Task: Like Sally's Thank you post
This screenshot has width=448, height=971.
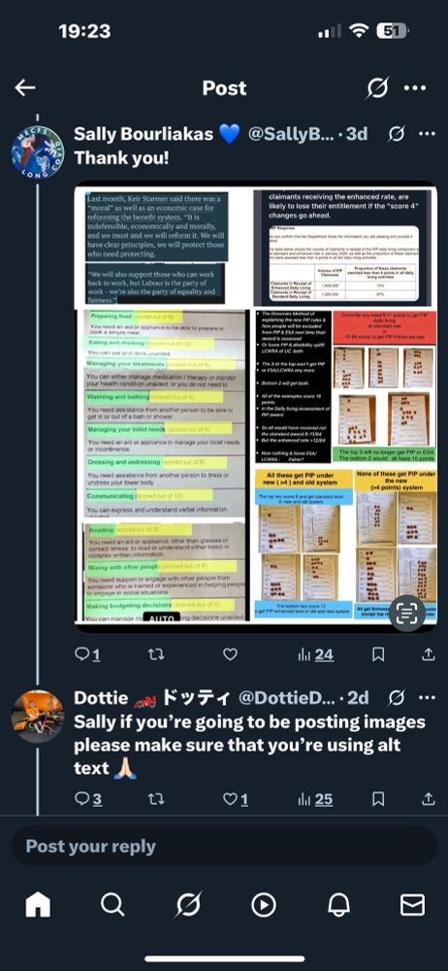Action: pos(230,653)
